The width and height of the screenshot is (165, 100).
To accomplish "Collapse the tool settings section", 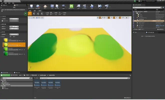I will (1, 17).
